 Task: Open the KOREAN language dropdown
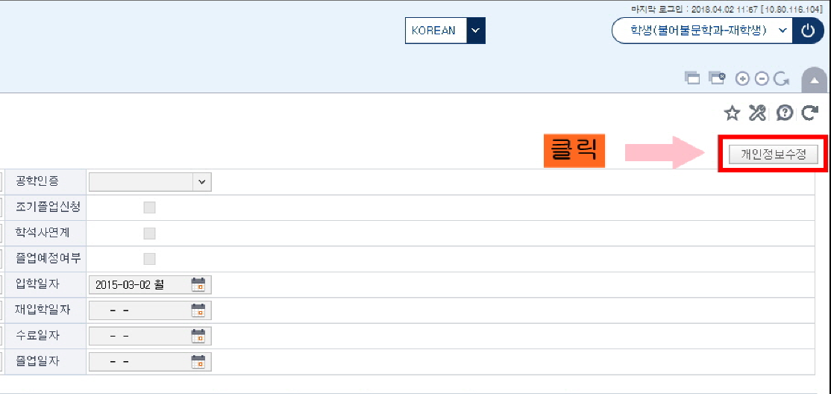point(445,31)
